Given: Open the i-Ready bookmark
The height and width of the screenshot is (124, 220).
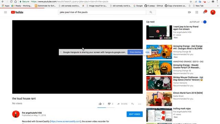Looking at the screenshot, I should [21, 6].
